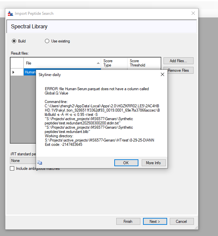Close the Import Peptide Search window

click(193, 13)
